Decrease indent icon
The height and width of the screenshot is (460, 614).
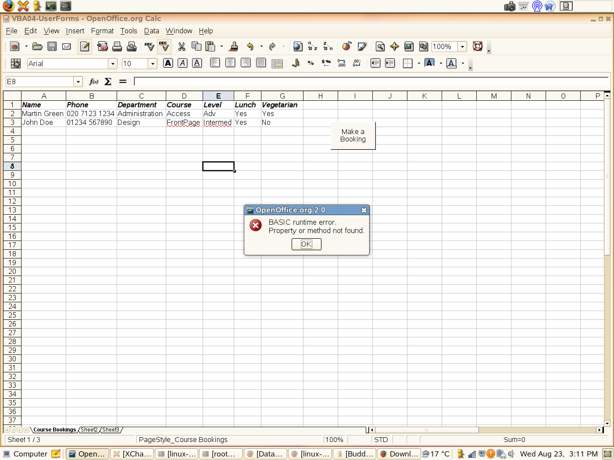tap(375, 64)
